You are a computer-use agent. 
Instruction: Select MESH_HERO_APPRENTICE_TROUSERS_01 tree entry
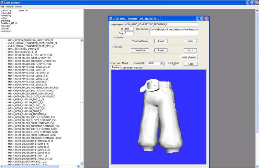[x=29, y=67]
